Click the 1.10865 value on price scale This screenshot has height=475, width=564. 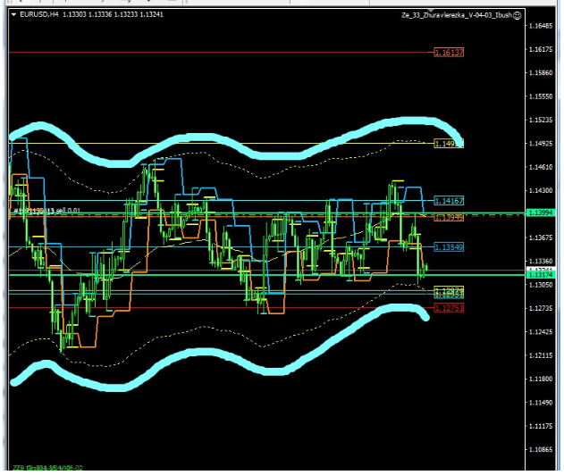point(540,449)
